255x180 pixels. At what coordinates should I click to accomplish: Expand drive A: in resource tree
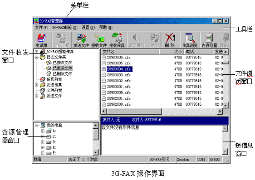[x=43, y=131]
